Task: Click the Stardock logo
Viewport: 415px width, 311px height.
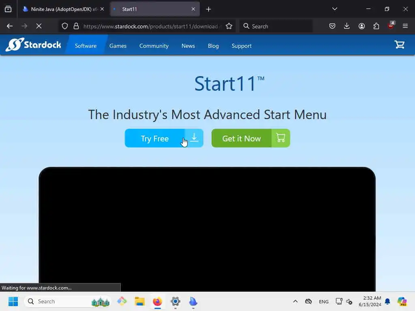Action: pos(33,45)
